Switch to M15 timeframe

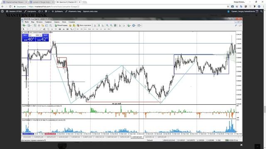(x=86, y=29)
